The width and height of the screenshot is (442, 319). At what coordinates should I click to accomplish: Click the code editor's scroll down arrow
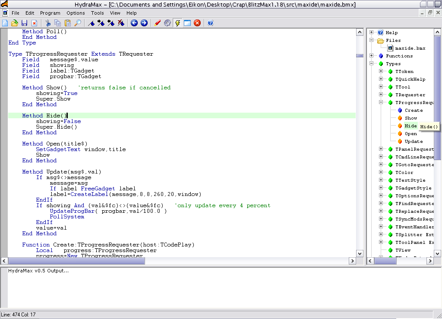[x=360, y=253]
